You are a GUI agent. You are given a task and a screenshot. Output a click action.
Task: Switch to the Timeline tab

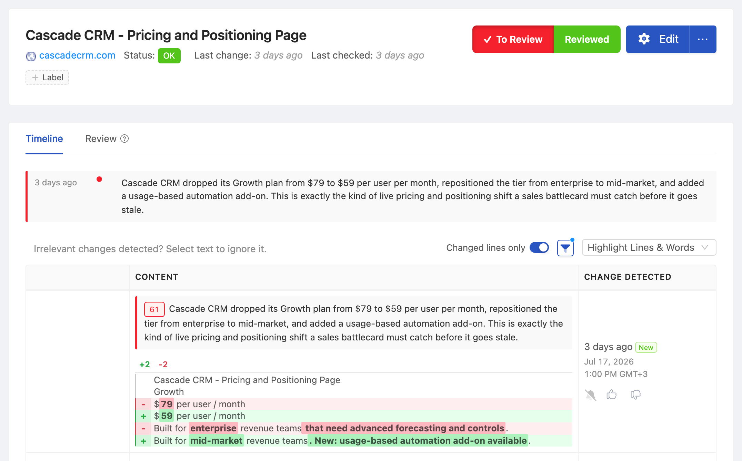44,139
